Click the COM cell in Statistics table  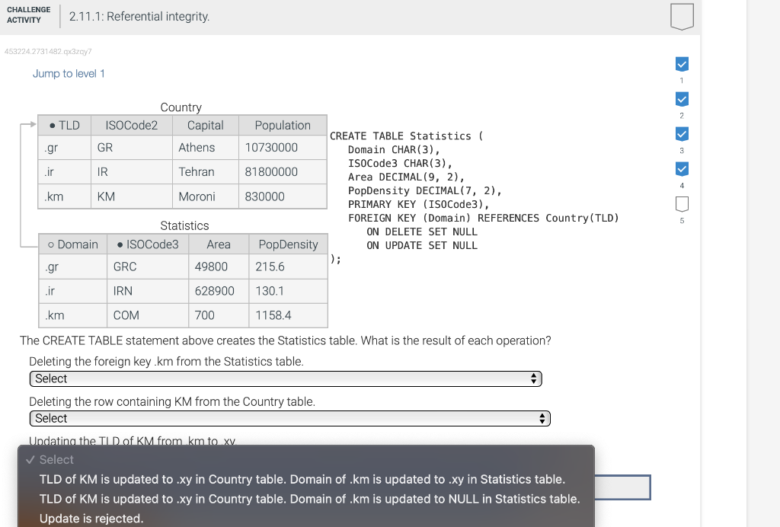coord(148,315)
